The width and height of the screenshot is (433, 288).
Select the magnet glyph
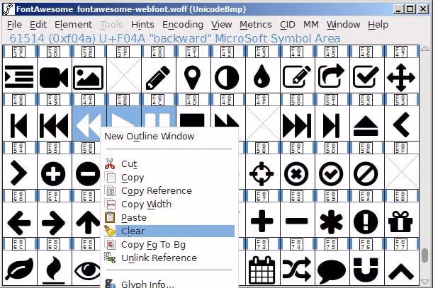point(366,271)
